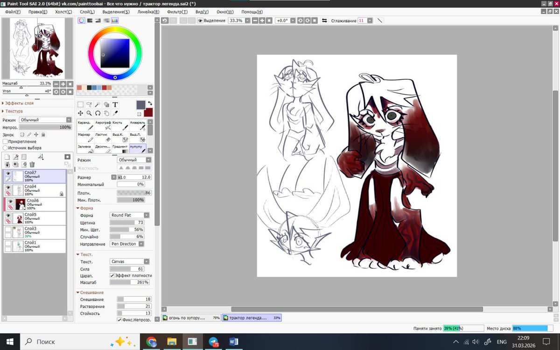The image size is (560, 350).
Task: Select the Акварель watercolor brush
Action: pos(138,126)
